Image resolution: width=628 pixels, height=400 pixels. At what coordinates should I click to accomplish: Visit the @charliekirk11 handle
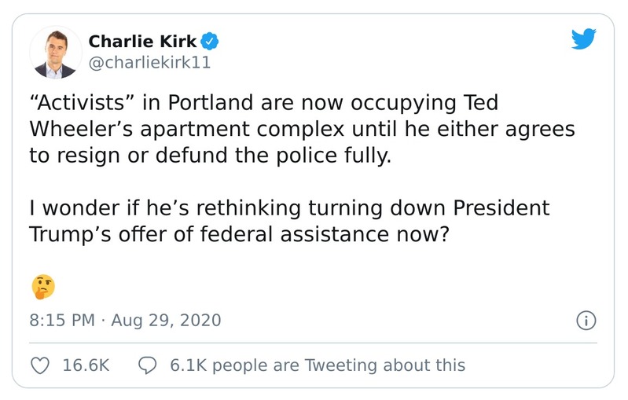click(x=150, y=62)
